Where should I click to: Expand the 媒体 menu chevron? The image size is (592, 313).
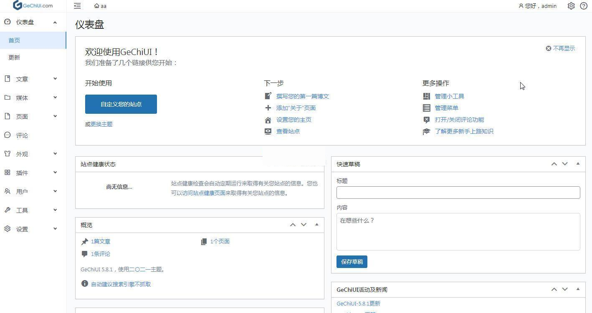point(55,98)
